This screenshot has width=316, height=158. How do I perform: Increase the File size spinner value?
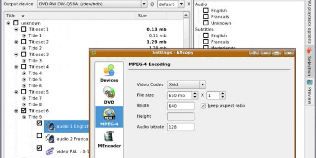point(194,93)
